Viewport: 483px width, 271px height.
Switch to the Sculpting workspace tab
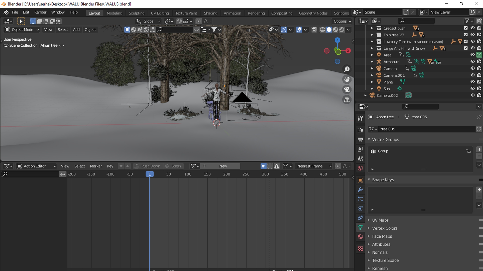(x=137, y=13)
